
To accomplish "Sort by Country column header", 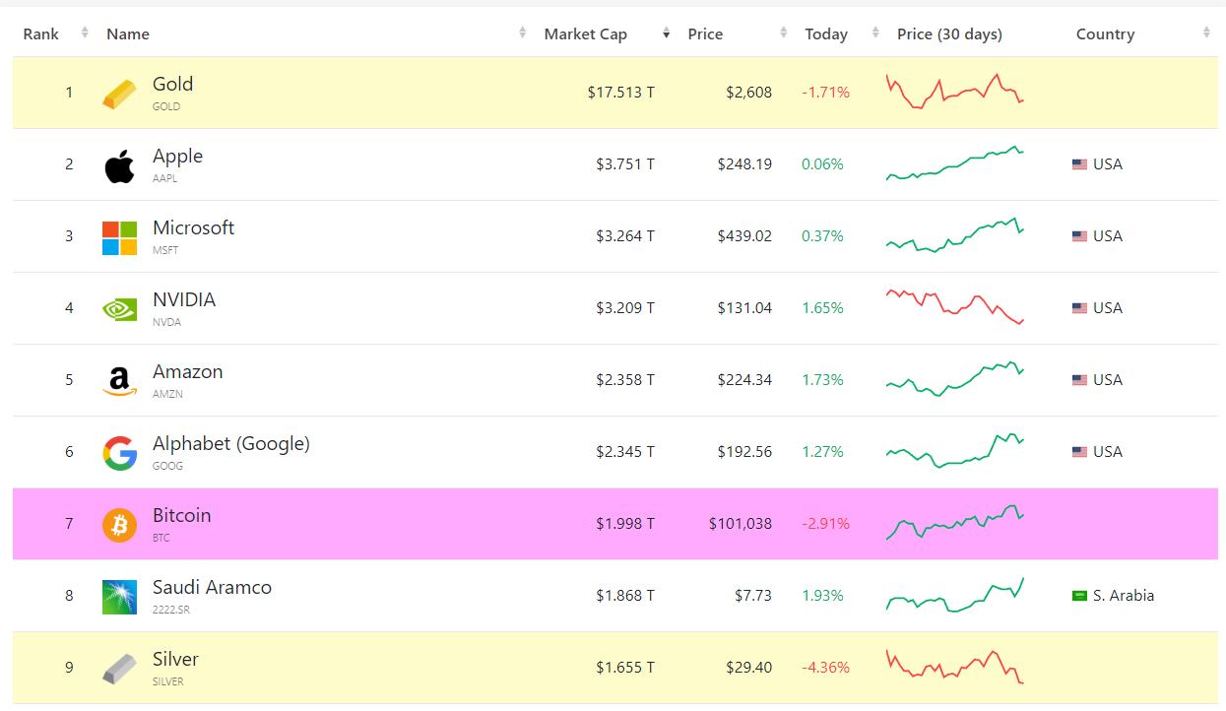I will [1105, 33].
